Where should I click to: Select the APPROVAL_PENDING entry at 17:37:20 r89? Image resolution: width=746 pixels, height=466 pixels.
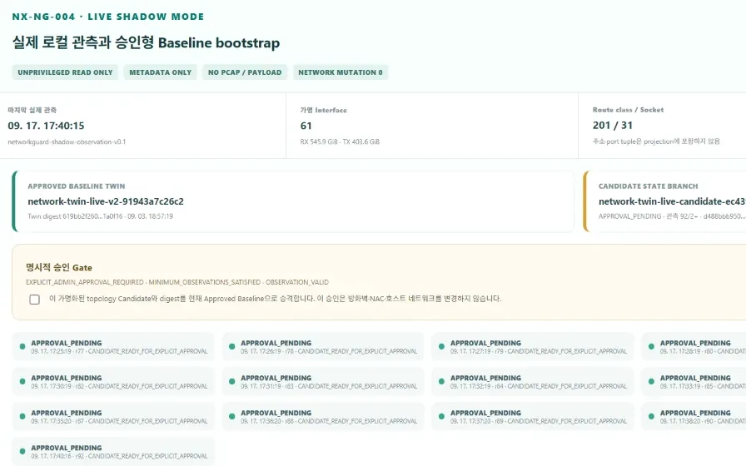pos(532,417)
